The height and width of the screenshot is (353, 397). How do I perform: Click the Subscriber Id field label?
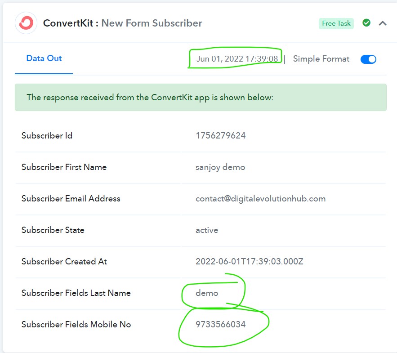click(x=47, y=135)
